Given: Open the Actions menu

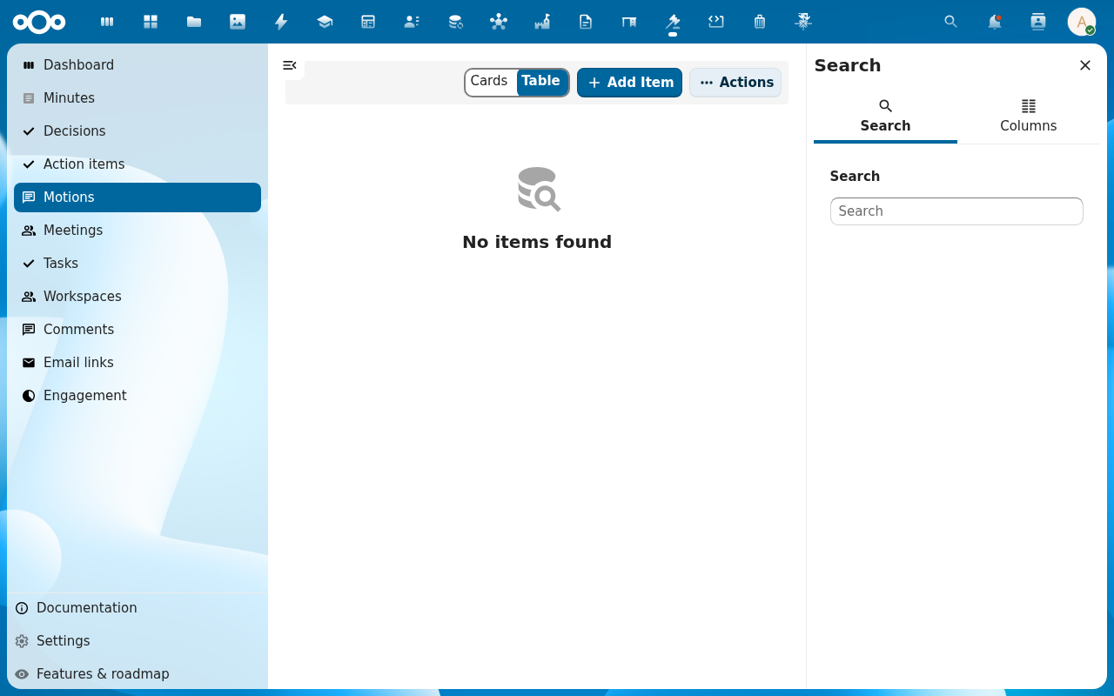Looking at the screenshot, I should point(735,83).
